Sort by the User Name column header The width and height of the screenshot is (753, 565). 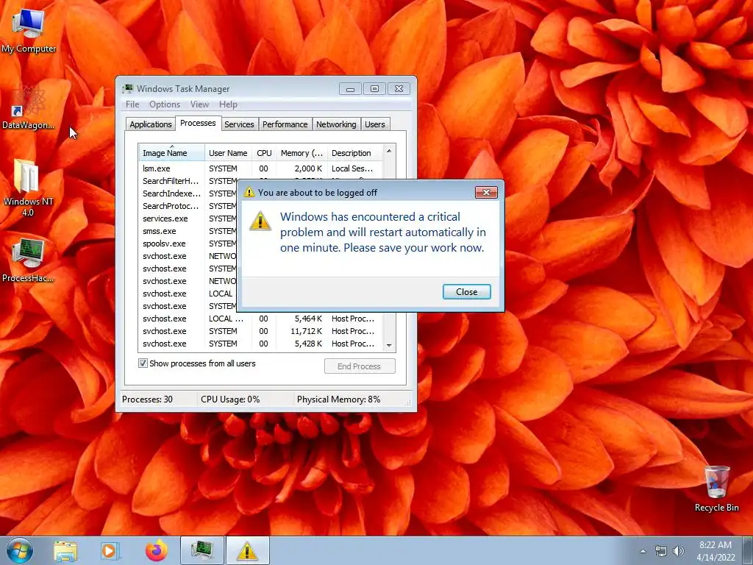(x=228, y=153)
